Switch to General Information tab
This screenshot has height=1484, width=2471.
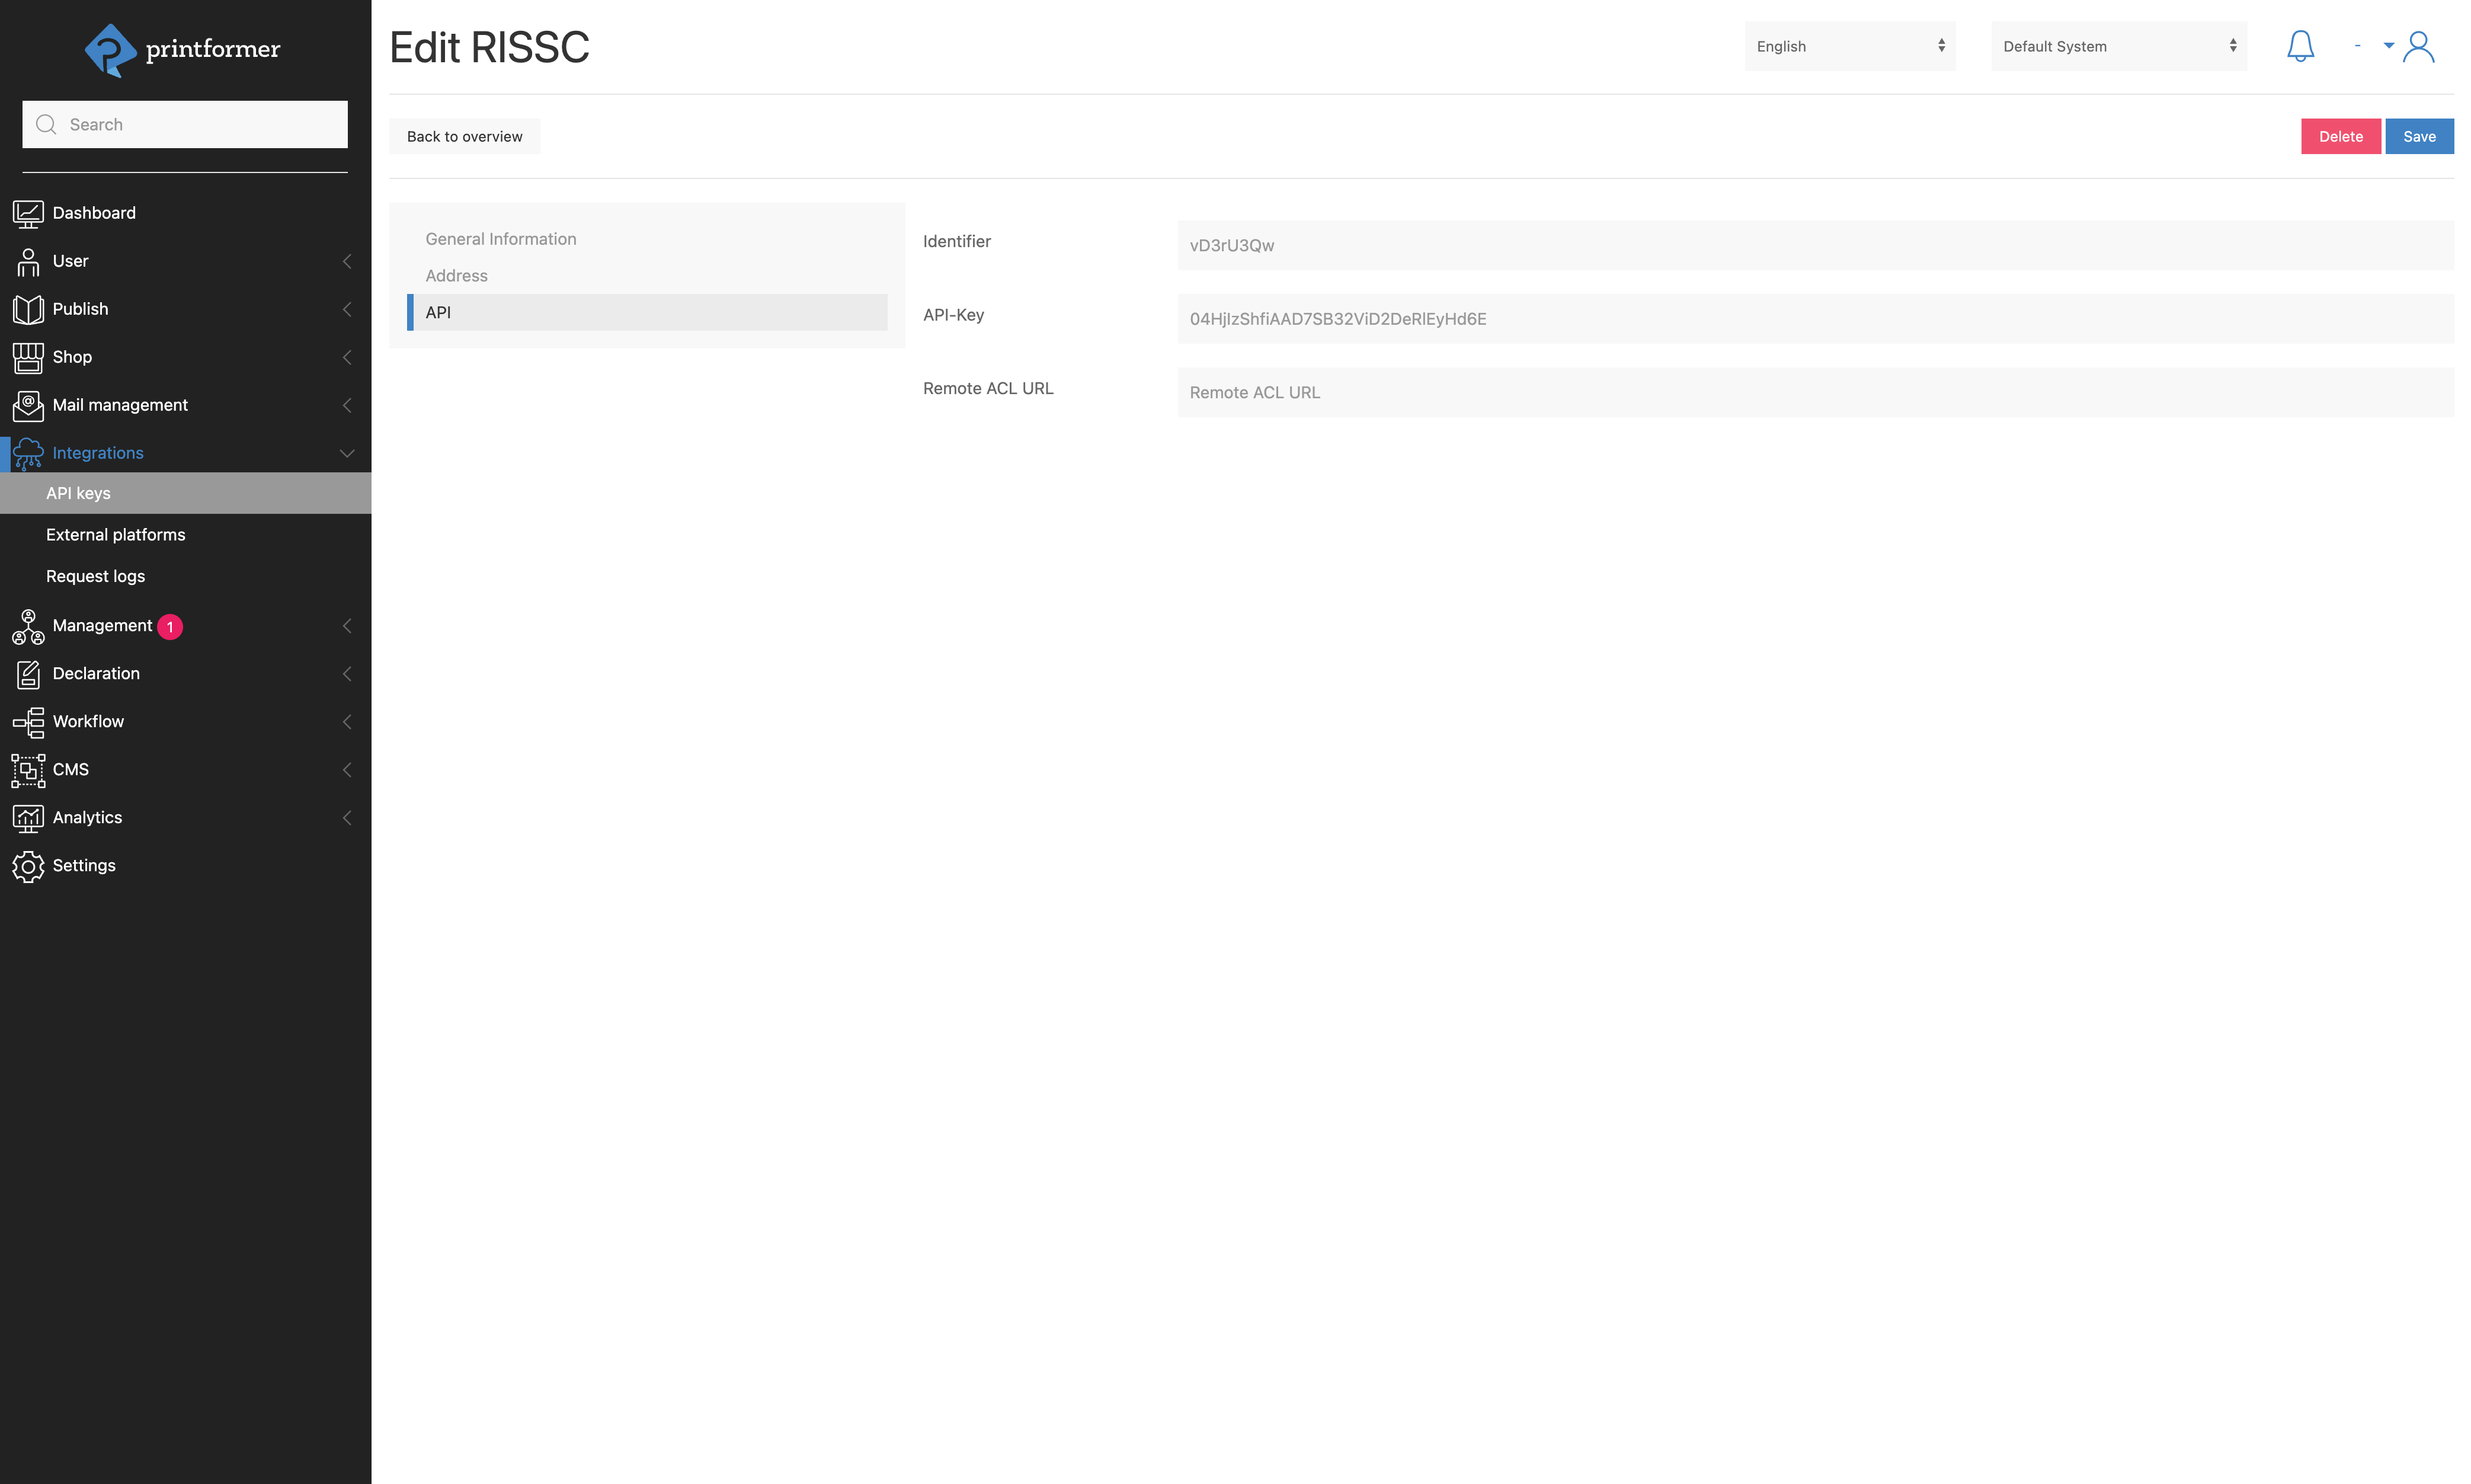tap(501, 239)
